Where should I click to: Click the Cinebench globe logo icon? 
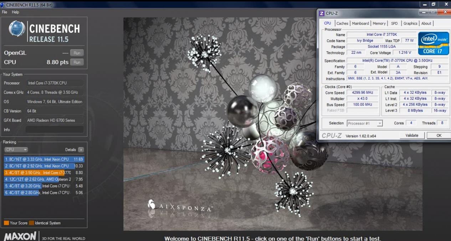(x=17, y=29)
